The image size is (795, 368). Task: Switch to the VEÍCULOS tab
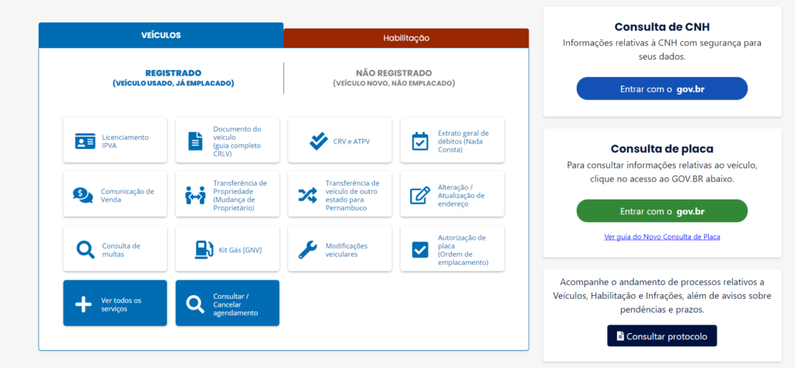point(161,36)
